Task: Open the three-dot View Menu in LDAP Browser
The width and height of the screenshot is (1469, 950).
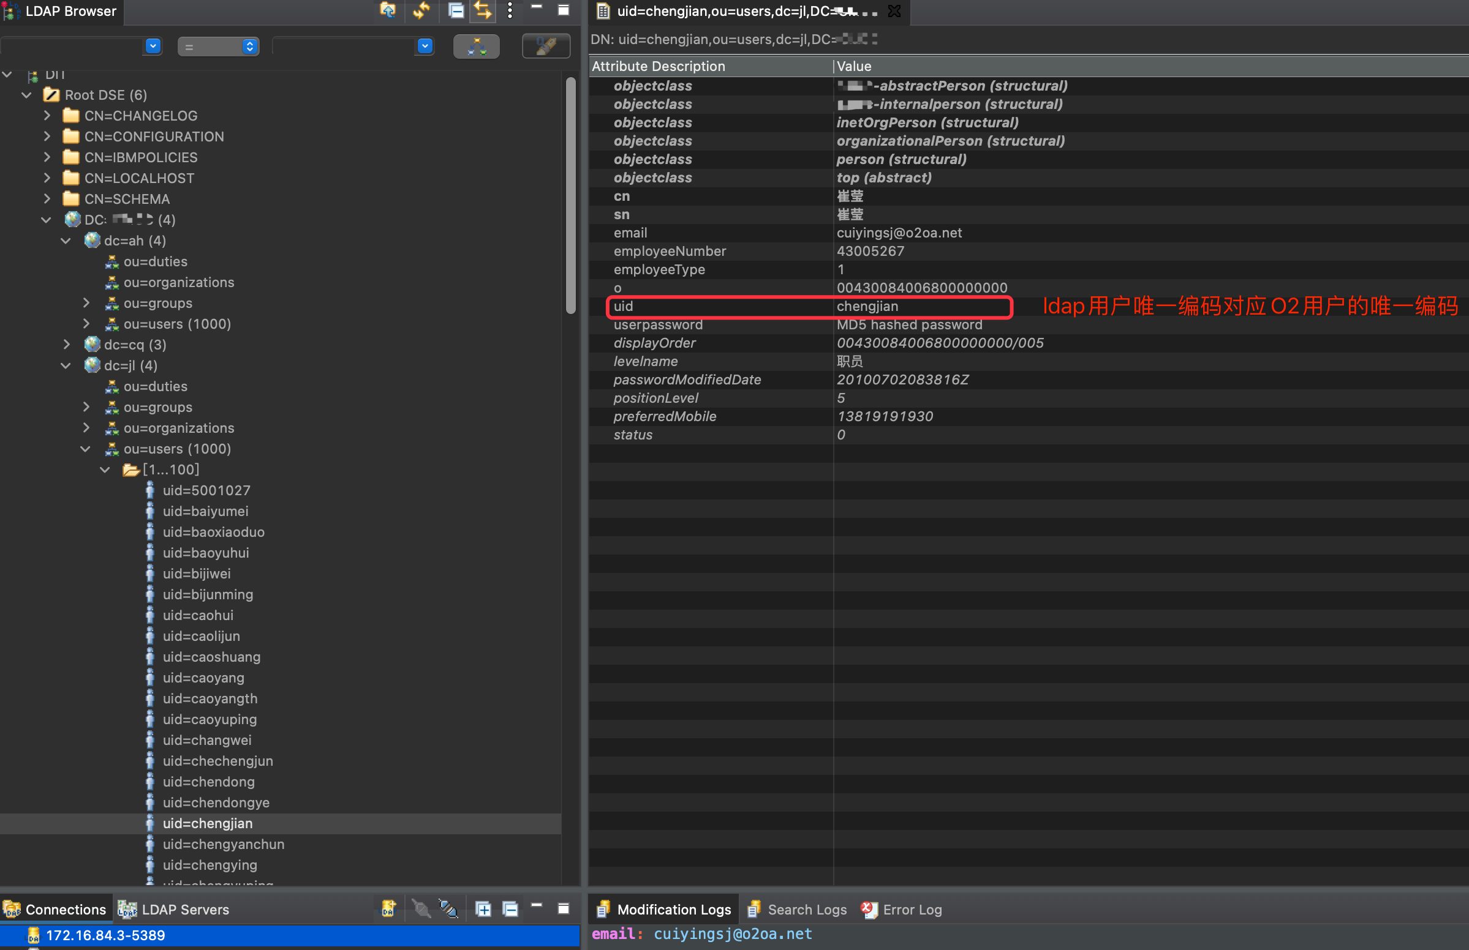Action: pos(510,10)
